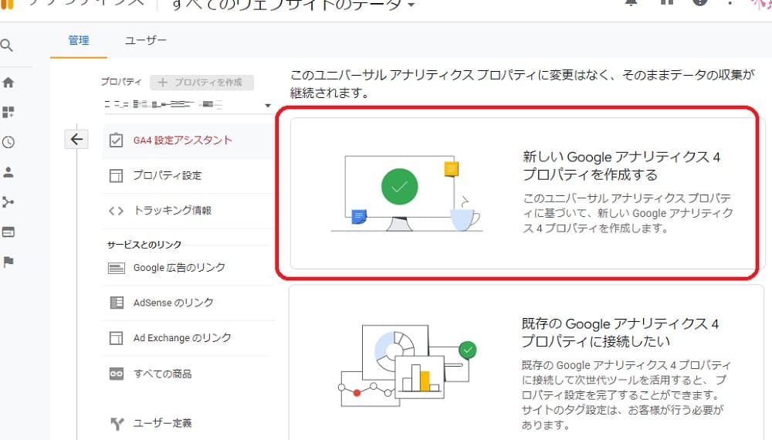Open すべての商品 item
Screen dimensions: 772x440
(x=188, y=374)
